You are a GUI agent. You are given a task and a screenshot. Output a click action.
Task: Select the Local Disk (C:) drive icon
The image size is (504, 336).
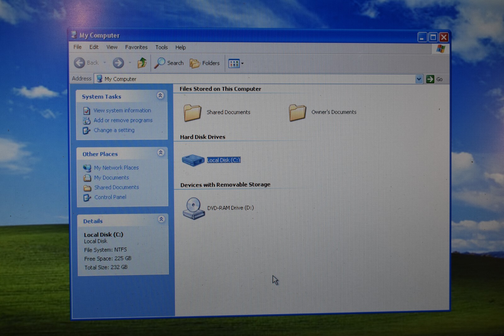point(193,160)
